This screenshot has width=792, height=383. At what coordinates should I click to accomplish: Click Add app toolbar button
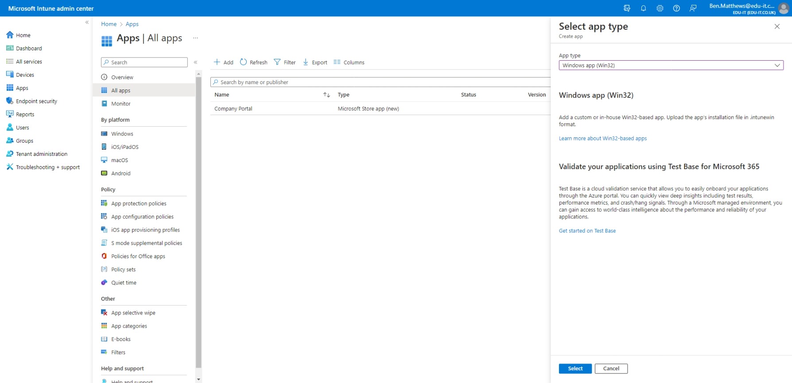pos(224,62)
